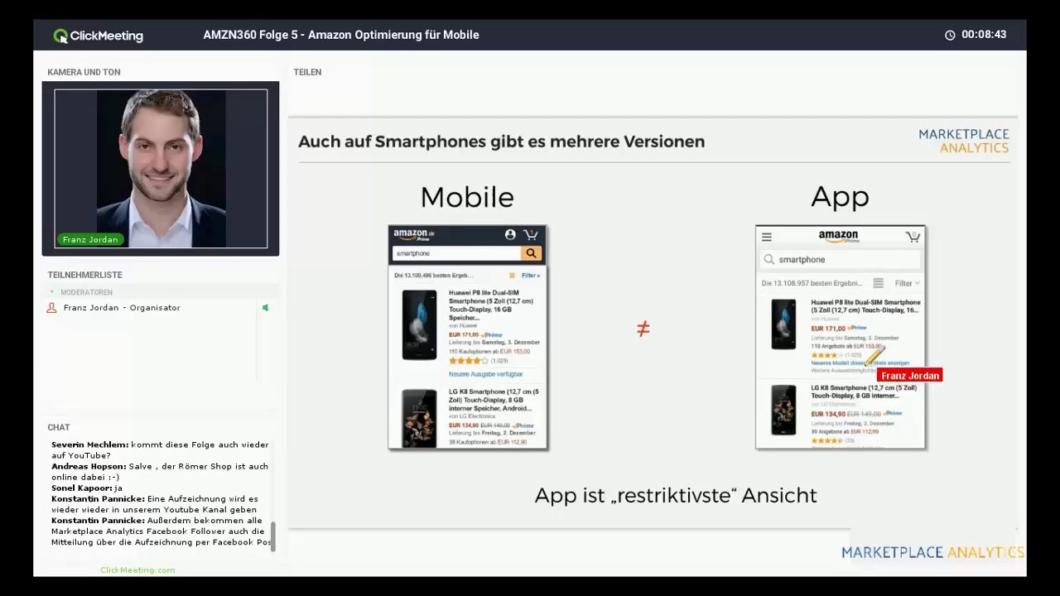
Task: Click Huawei P8 lite title in App view
Action: [x=865, y=306]
